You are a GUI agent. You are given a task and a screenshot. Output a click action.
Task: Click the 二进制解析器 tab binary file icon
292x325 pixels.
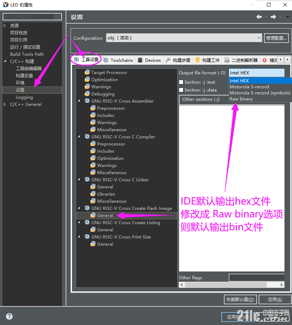pos(227,60)
